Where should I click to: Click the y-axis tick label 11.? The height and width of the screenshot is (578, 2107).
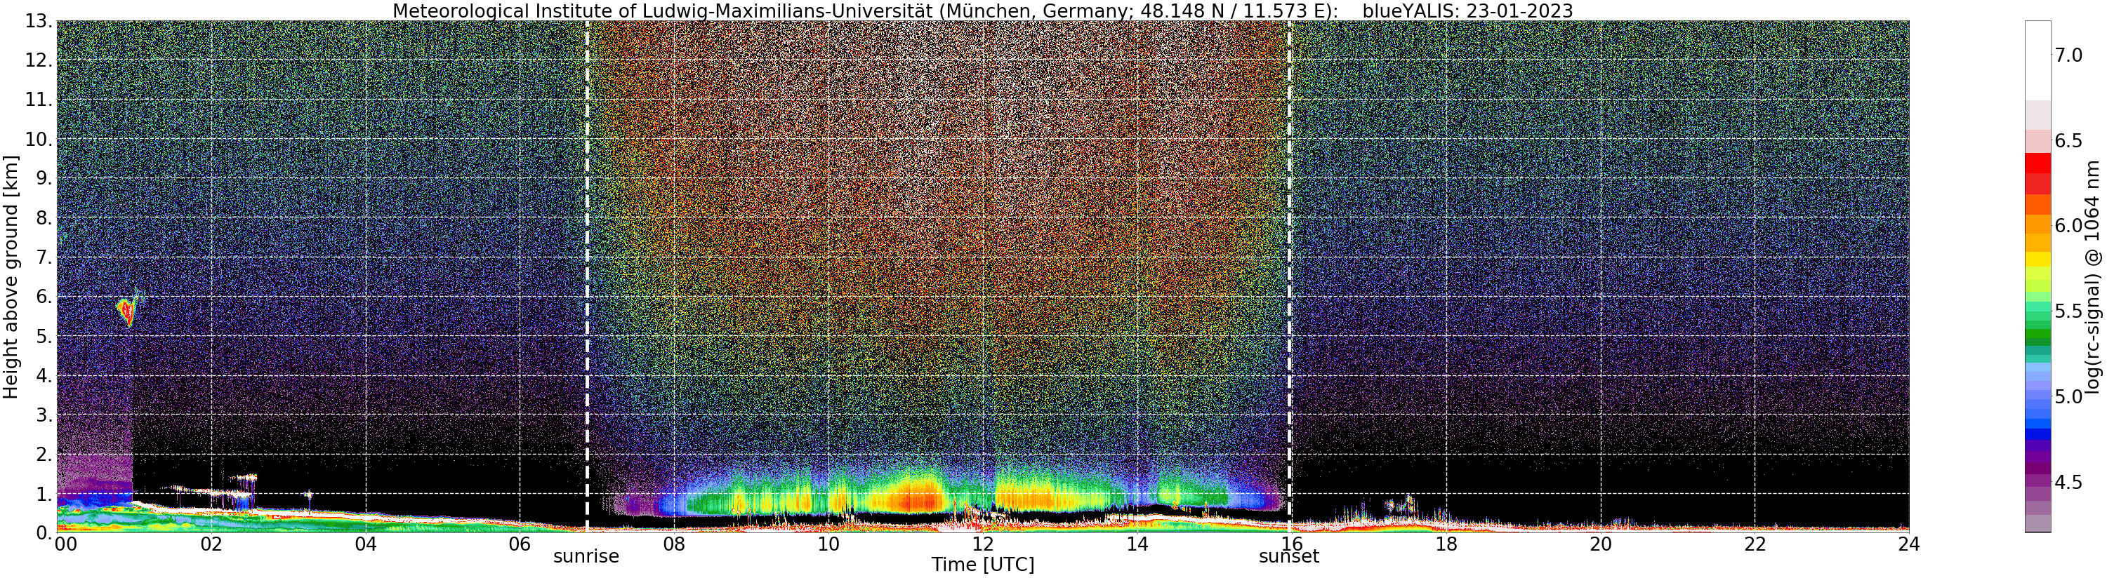tap(39, 100)
